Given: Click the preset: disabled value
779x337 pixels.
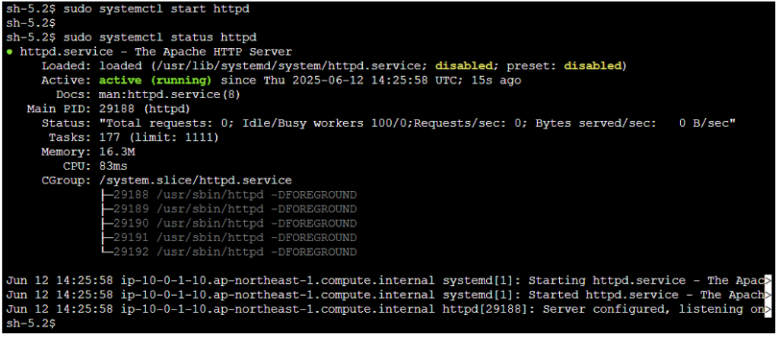Looking at the screenshot, I should (x=593, y=66).
